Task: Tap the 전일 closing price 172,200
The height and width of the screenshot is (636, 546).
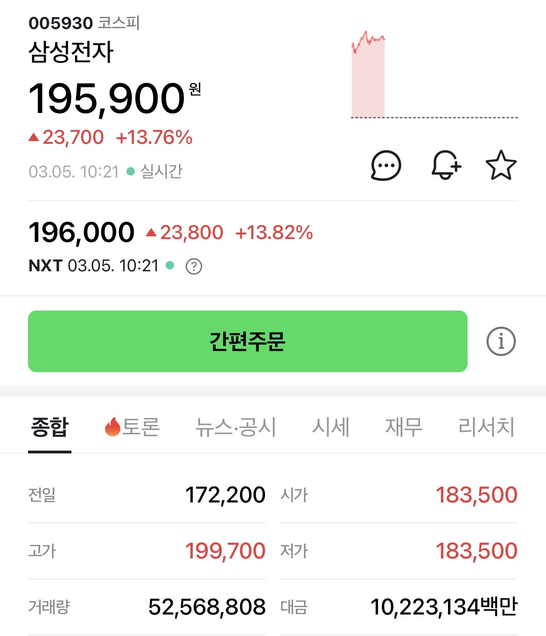Action: tap(225, 495)
